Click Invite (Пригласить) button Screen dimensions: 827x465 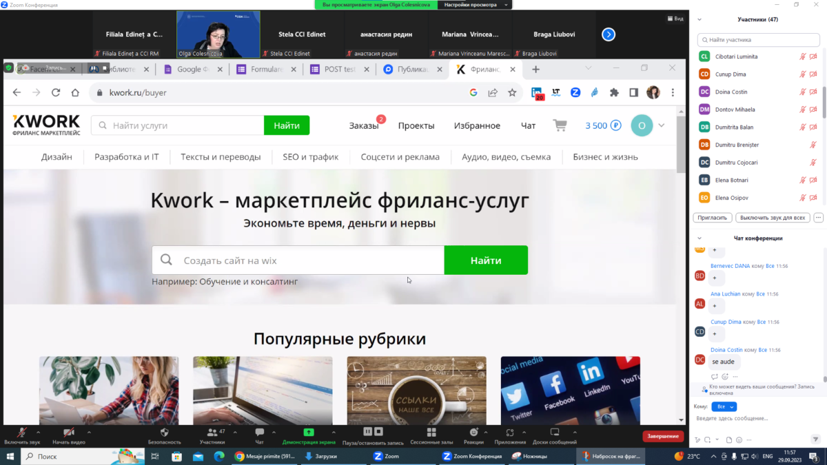(712, 218)
